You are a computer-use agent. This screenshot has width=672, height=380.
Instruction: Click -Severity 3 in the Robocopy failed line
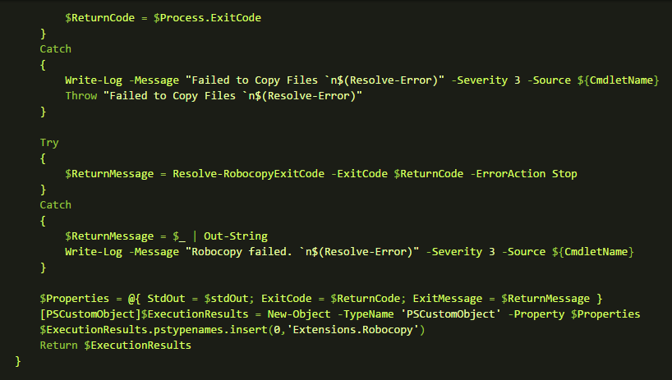[461, 252]
